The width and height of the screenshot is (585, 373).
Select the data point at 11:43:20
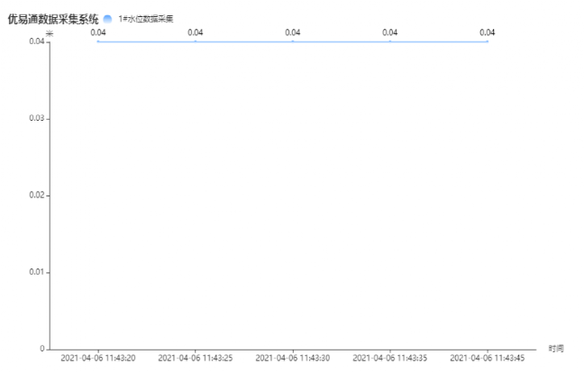[98, 41]
